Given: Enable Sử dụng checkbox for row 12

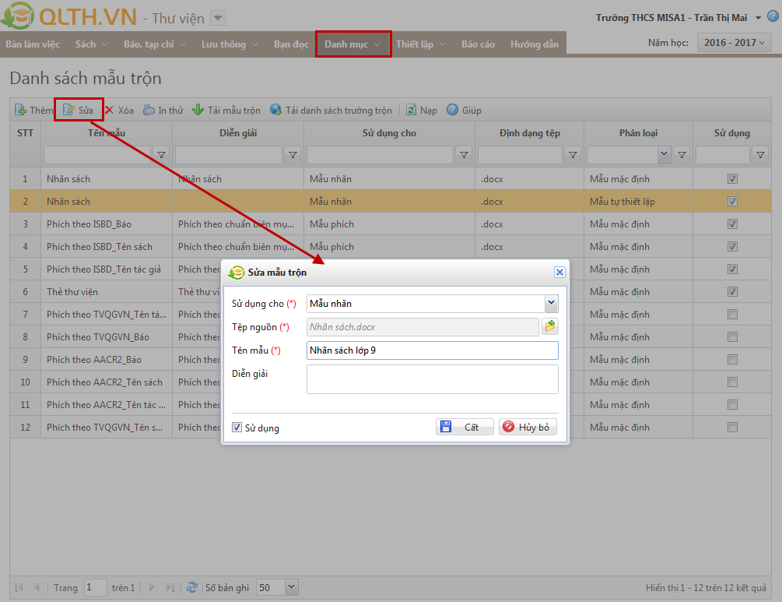Looking at the screenshot, I should pos(732,428).
